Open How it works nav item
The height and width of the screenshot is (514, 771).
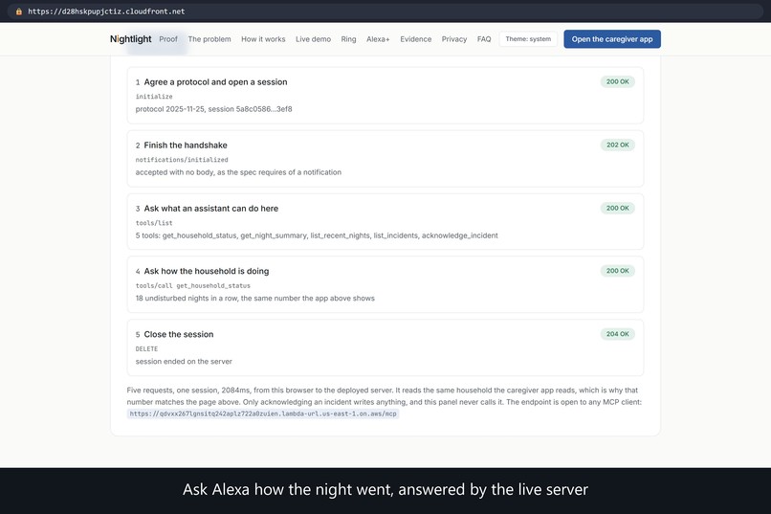[263, 39]
